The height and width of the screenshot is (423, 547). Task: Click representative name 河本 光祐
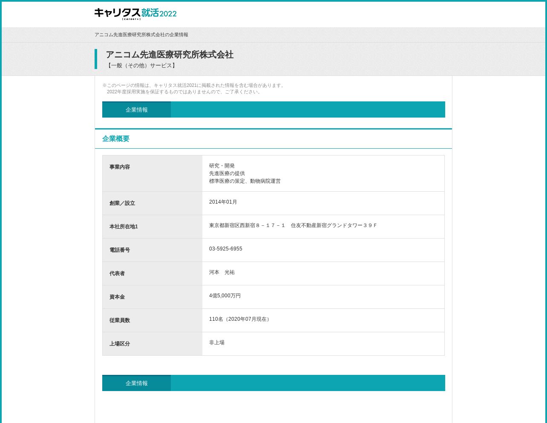click(x=222, y=272)
